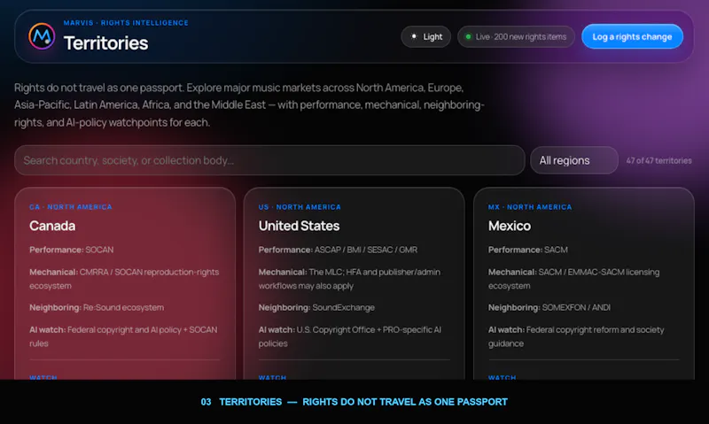Screen dimensions: 709x424
Task: Click the intro paragraph about rights passports
Action: (249, 104)
